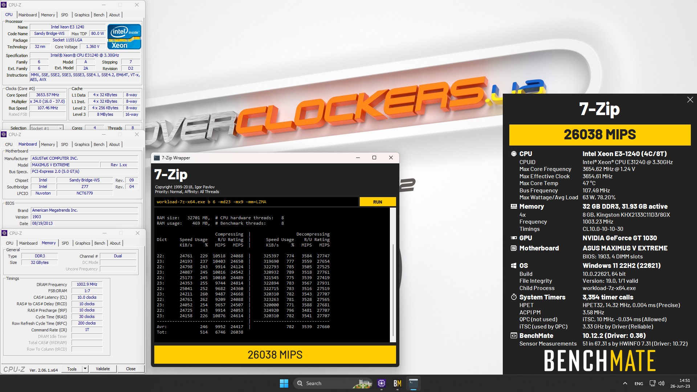Open network settings from the tray

tap(652, 383)
